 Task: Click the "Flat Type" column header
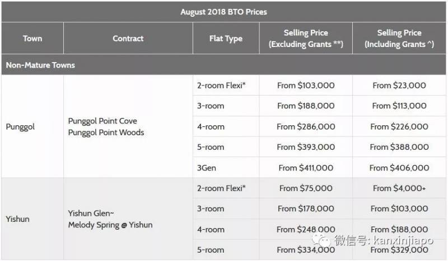(226, 39)
